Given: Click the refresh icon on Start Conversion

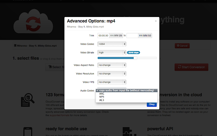Looking at the screenshot, I should (179, 67).
